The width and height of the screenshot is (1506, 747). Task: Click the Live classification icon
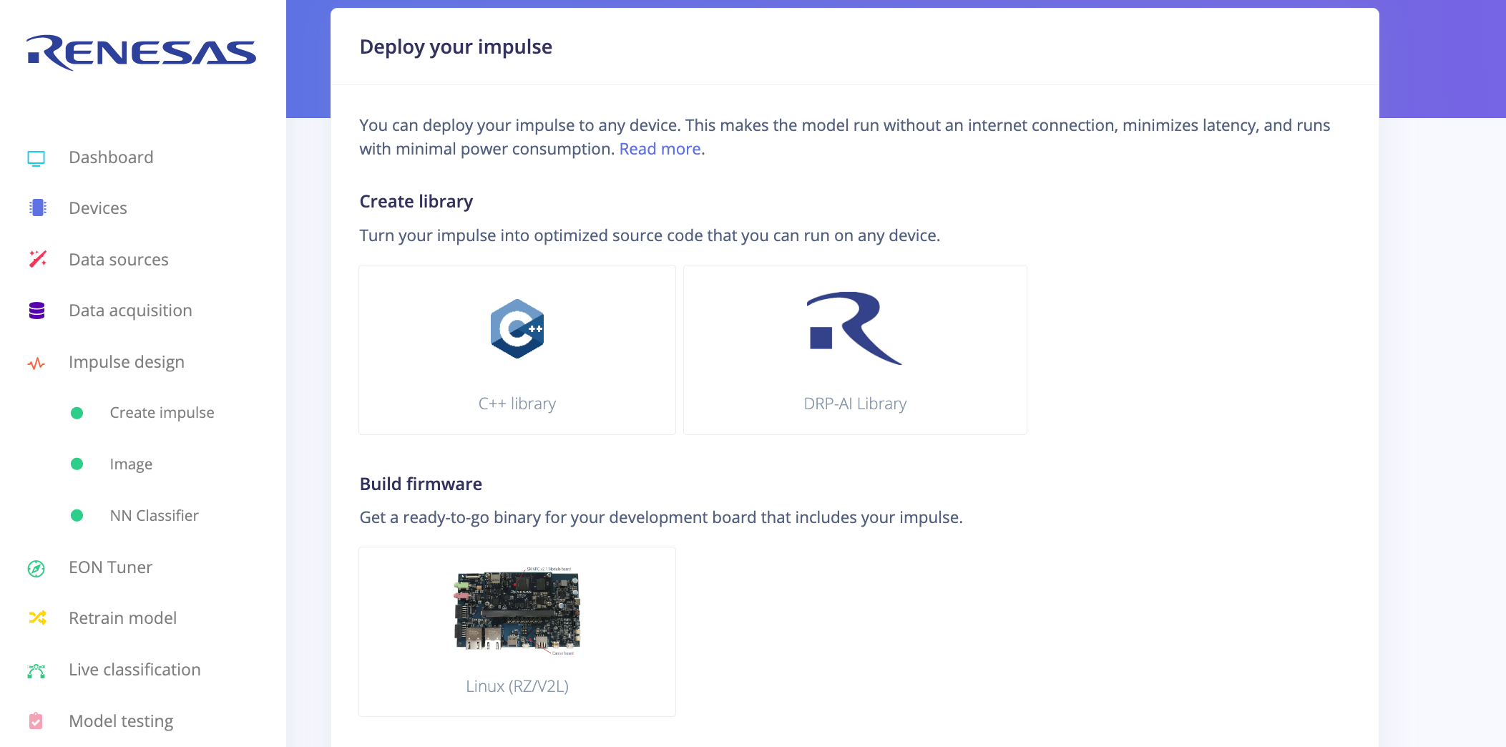pyautogui.click(x=36, y=670)
